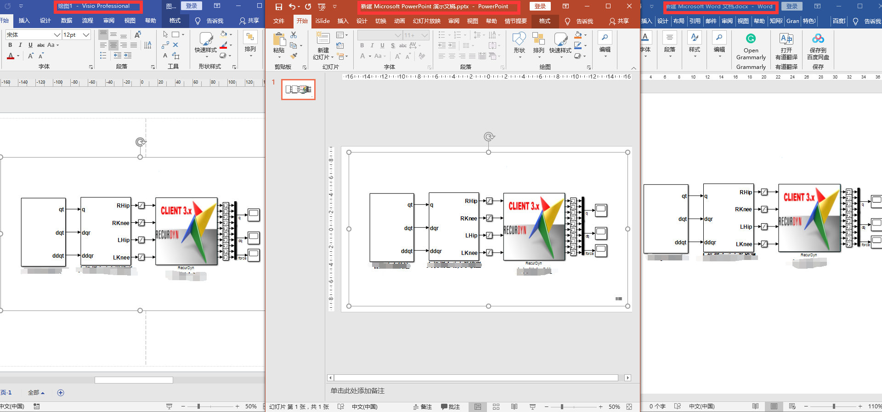Click PowerPoint notes field 单击此处添加备注
The height and width of the screenshot is (412, 882).
(357, 391)
